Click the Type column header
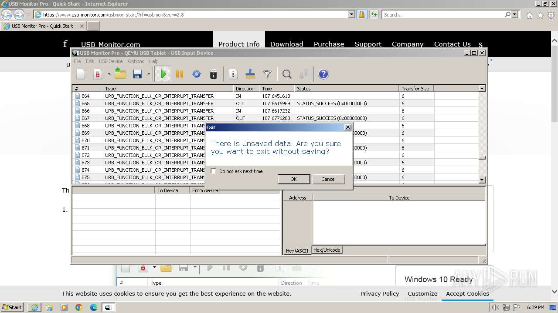Screen dimensions: 558x313 168,89
